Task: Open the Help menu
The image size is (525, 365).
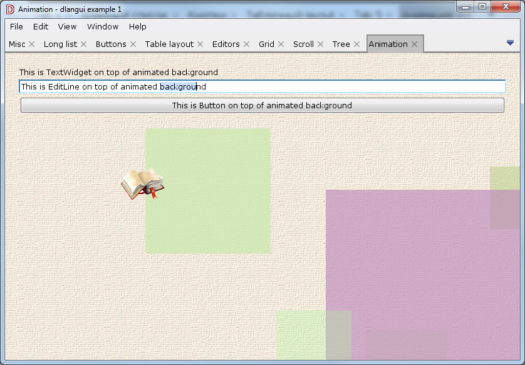Action: [137, 27]
